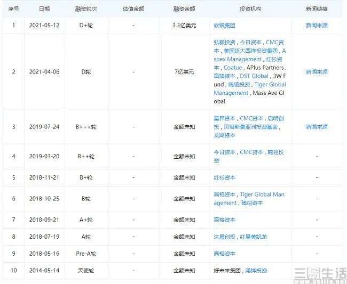This screenshot has height=284, width=347.
Task: Click 金额未知 in the 2019-07-24 row
Action: pyautogui.click(x=184, y=127)
